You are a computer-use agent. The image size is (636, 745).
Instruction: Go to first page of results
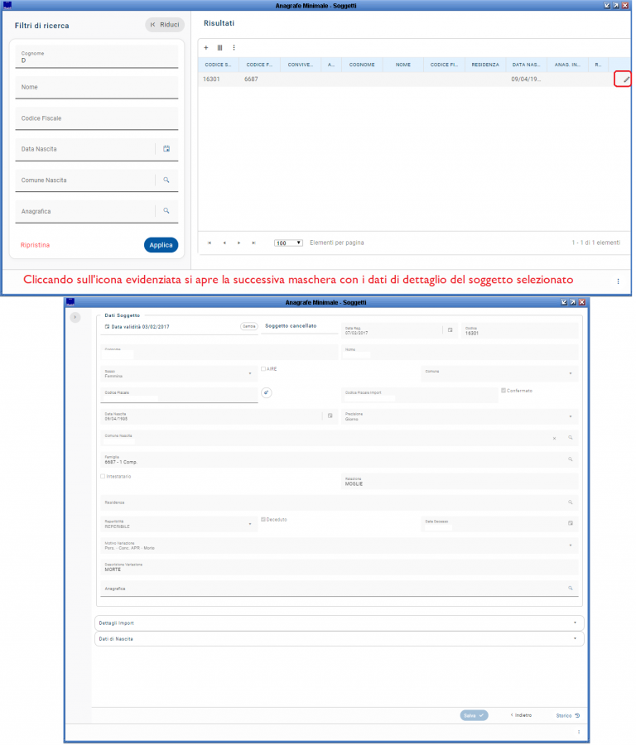click(x=210, y=243)
